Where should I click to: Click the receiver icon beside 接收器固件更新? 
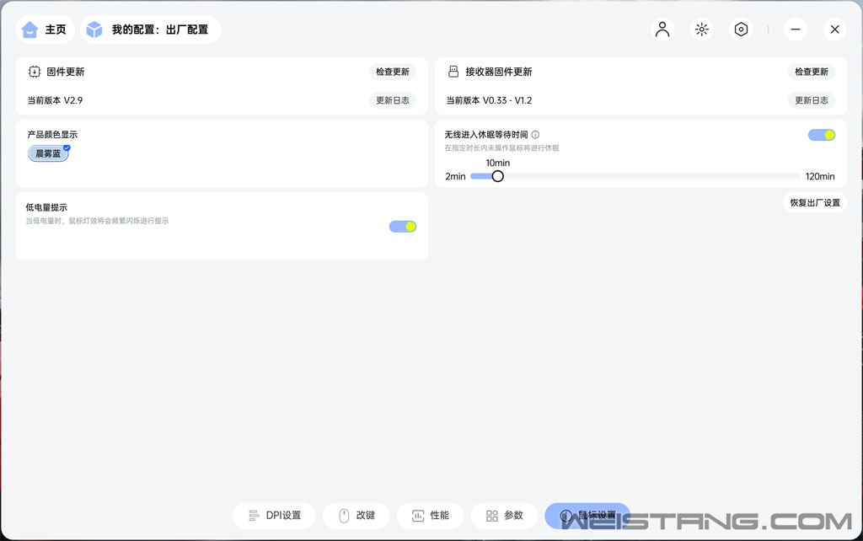[453, 72]
